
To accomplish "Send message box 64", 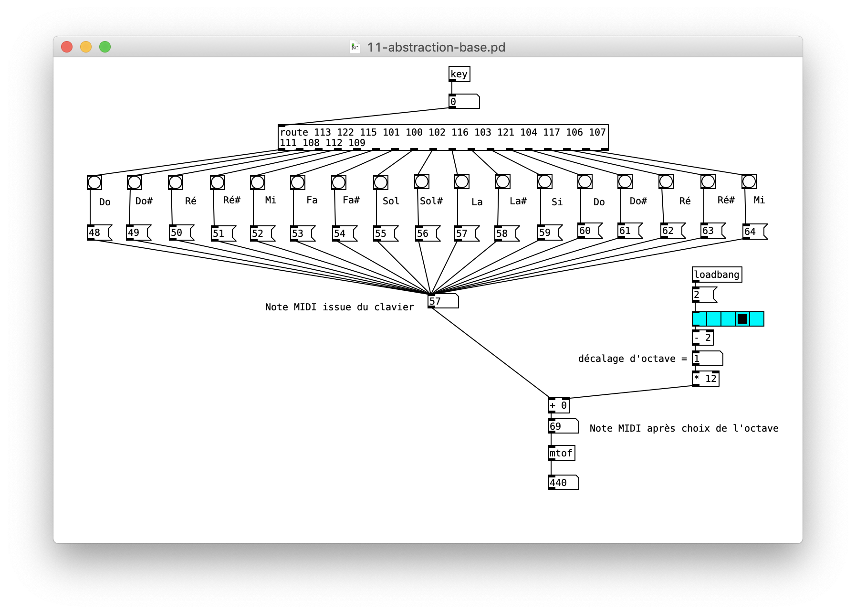I will (755, 232).
